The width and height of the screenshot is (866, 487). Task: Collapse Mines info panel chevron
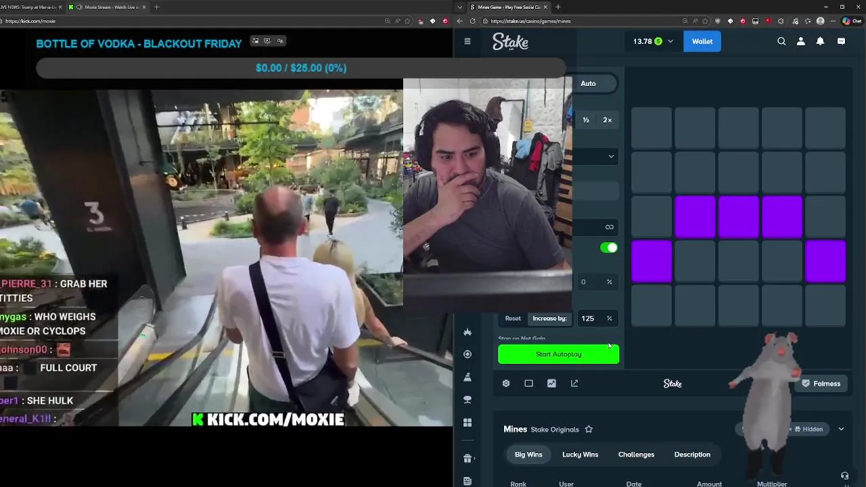pyautogui.click(x=841, y=429)
